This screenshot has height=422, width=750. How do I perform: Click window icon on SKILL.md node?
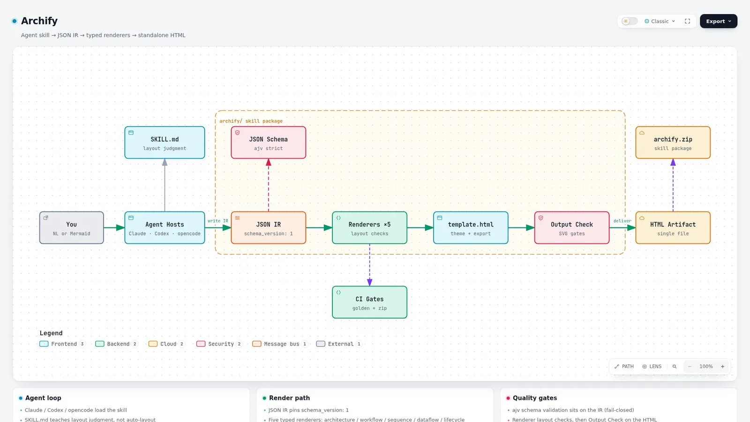[x=131, y=133]
